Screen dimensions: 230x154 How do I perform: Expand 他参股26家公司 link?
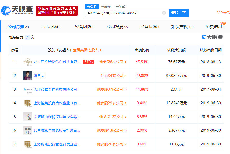click(111, 144)
